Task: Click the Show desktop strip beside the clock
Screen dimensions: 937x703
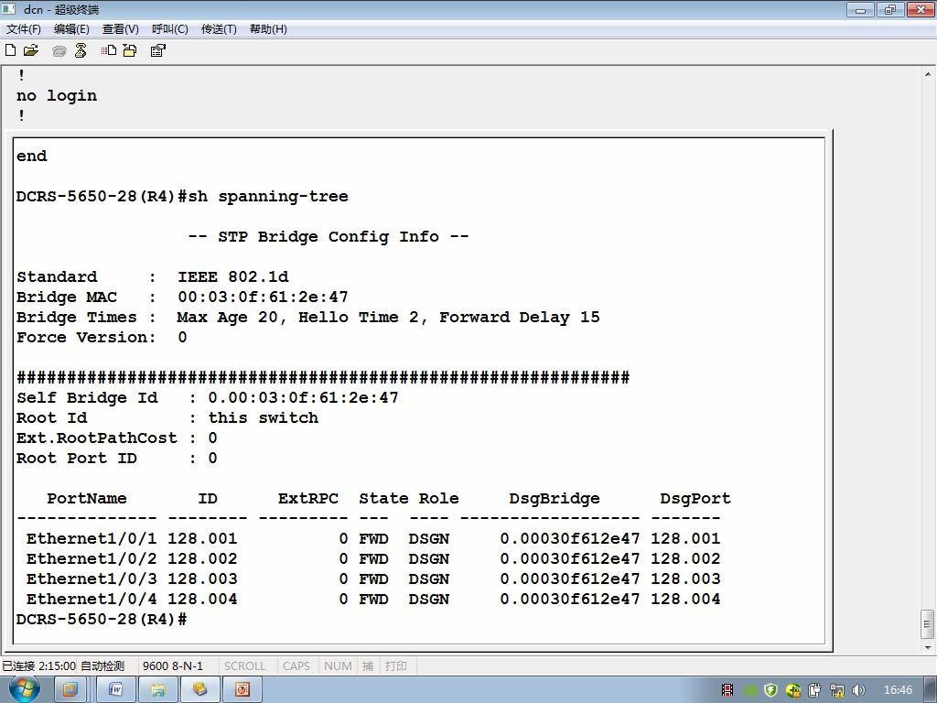Action: [x=930, y=690]
